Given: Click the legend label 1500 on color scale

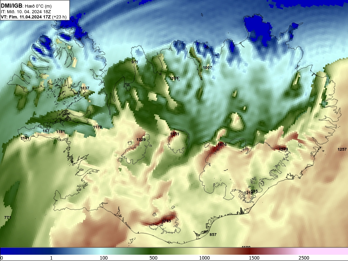Looking at the screenshot, I should pos(254,258).
